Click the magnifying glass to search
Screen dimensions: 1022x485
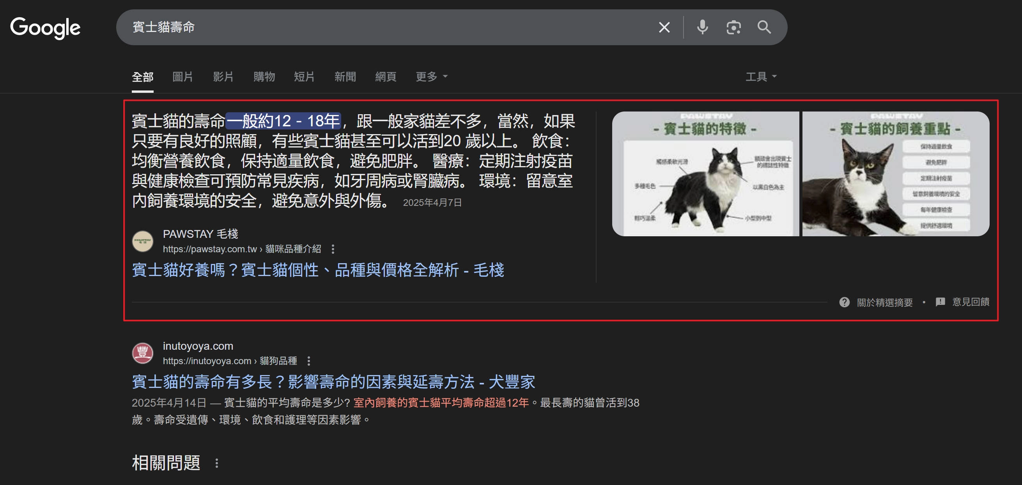point(765,27)
